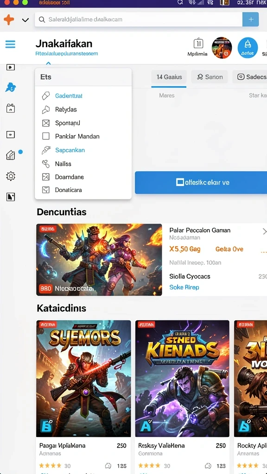
Task: Expand arrow beside Palar Pecalon Gaman
Action: point(264,231)
